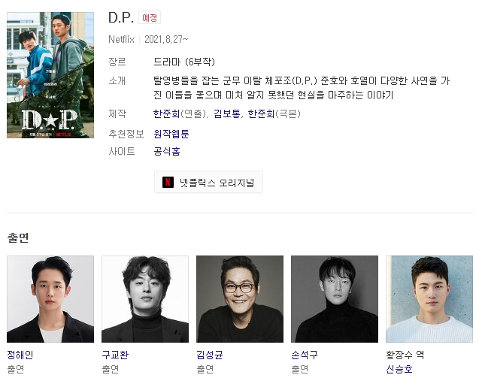Click the 김성균 profile photo
Viewport: 479px width, 384px height.
(240, 299)
